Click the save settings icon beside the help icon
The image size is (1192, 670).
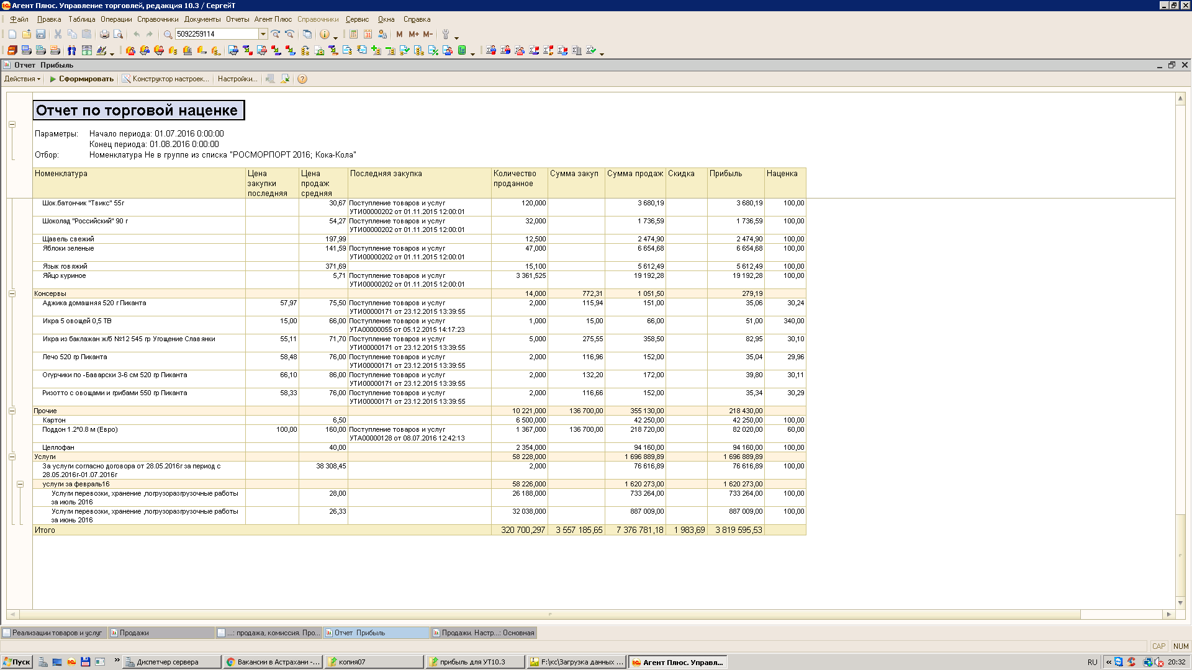click(285, 79)
